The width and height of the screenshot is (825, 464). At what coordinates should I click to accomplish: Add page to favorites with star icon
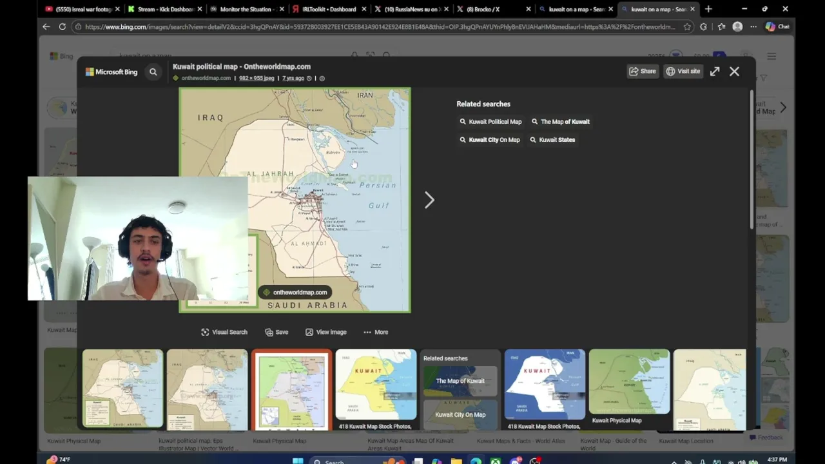tap(687, 26)
